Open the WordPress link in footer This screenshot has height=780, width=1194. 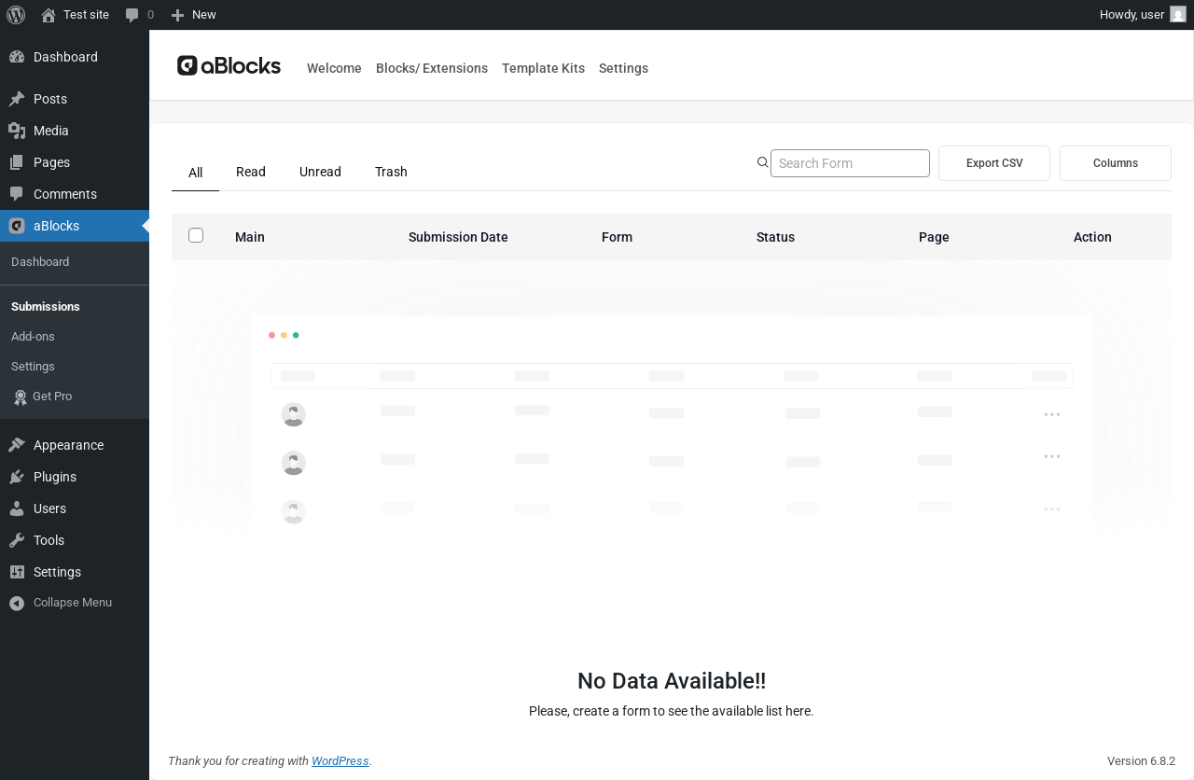coord(340,761)
